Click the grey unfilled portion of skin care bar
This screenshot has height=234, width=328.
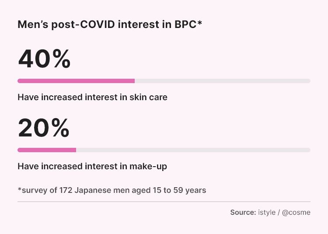coord(222,81)
